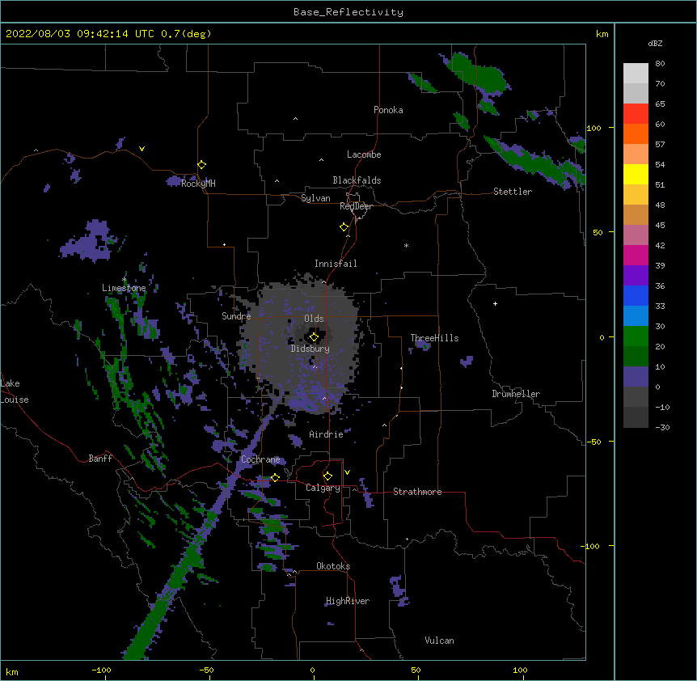697x681 pixels.
Task: Click the RockyMH label
Action: tap(198, 184)
